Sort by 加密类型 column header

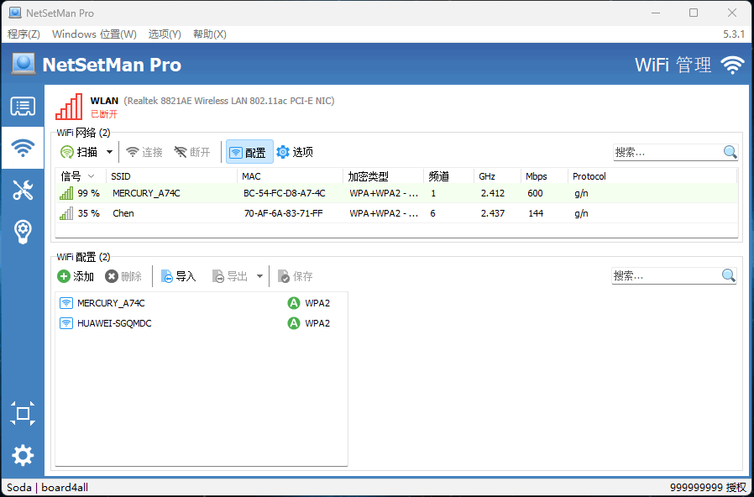coord(383,176)
